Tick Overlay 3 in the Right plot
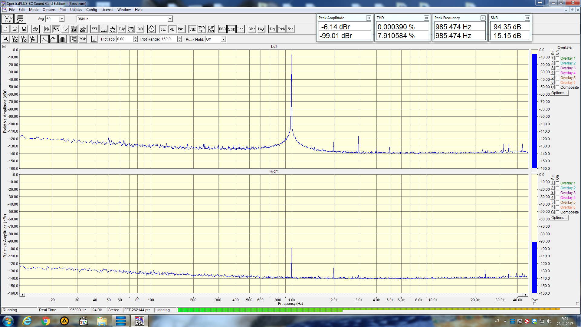The height and width of the screenshot is (327, 581). 557,193
